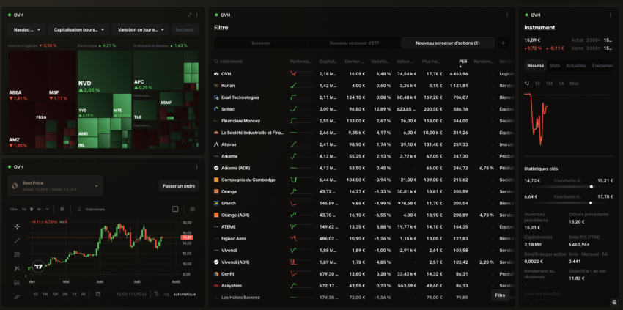Select D daily chart interval

(32, 209)
